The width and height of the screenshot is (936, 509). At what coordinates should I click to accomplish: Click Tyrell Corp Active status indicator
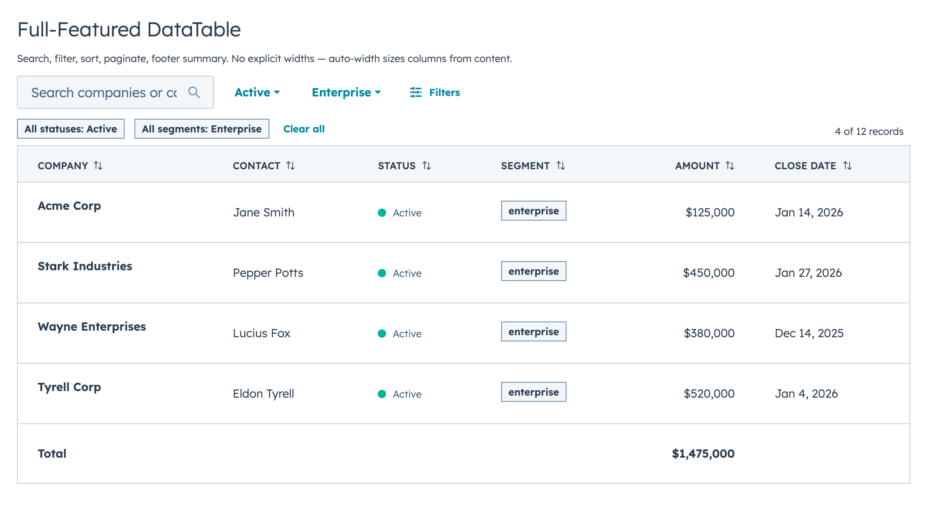[x=400, y=394]
